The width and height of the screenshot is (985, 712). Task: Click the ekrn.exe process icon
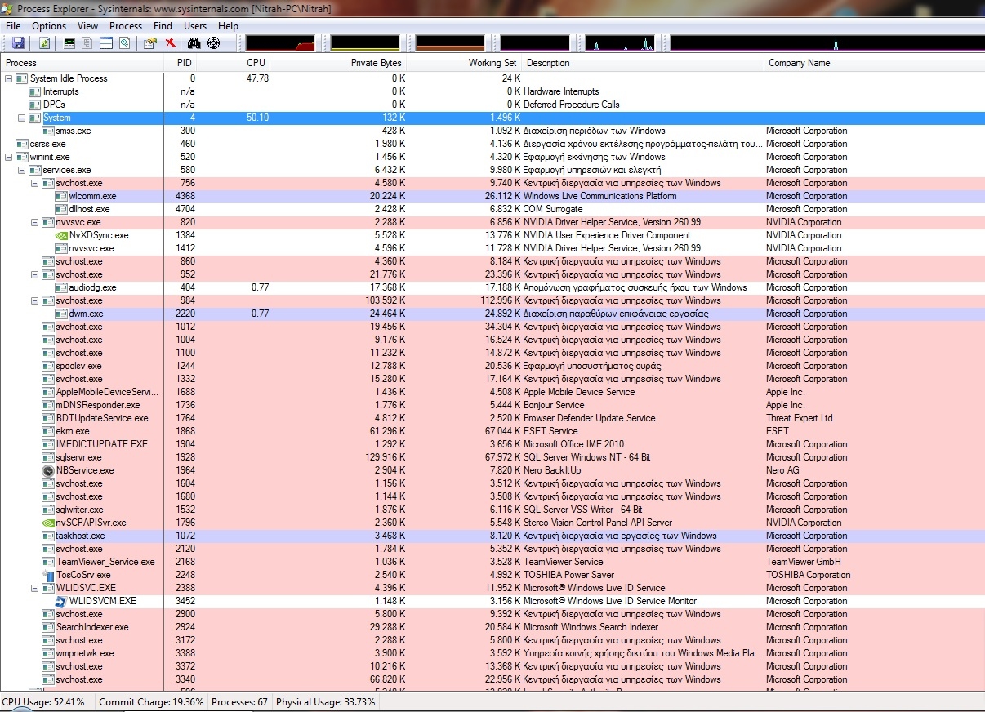coord(48,431)
